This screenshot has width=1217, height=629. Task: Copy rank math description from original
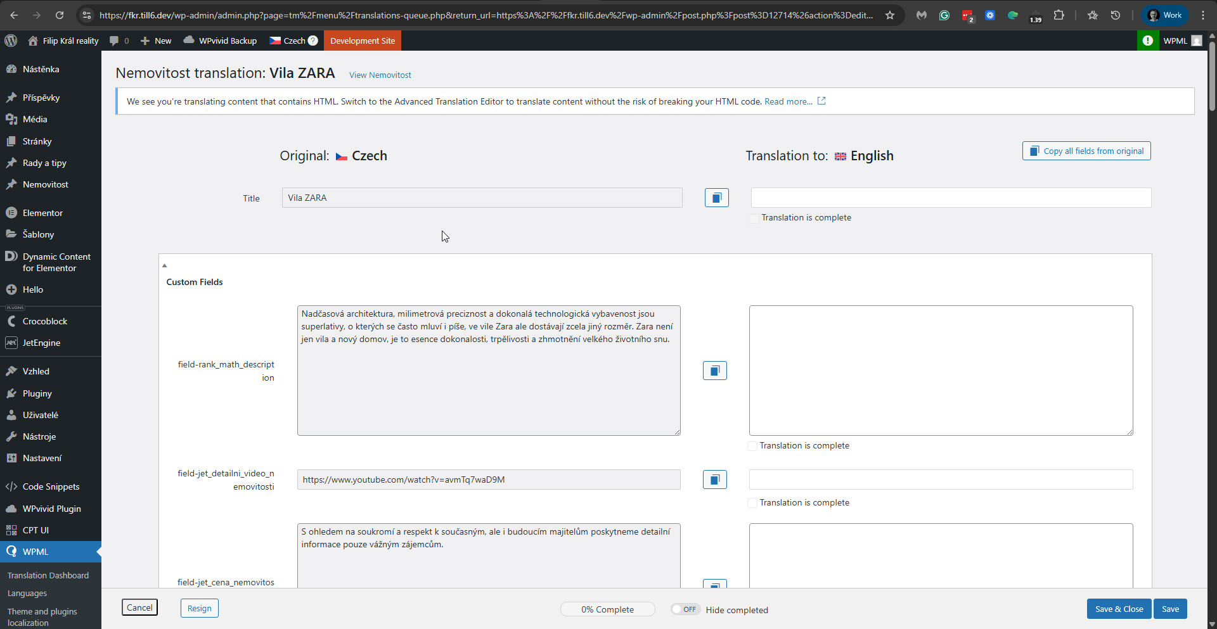[x=714, y=371]
